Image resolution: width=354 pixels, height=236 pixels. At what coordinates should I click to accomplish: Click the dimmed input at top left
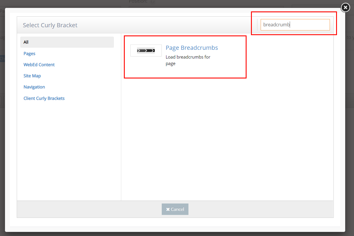(x=2, y=10)
